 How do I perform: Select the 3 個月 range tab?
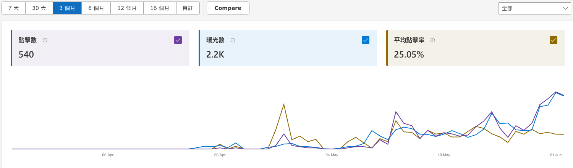point(67,8)
